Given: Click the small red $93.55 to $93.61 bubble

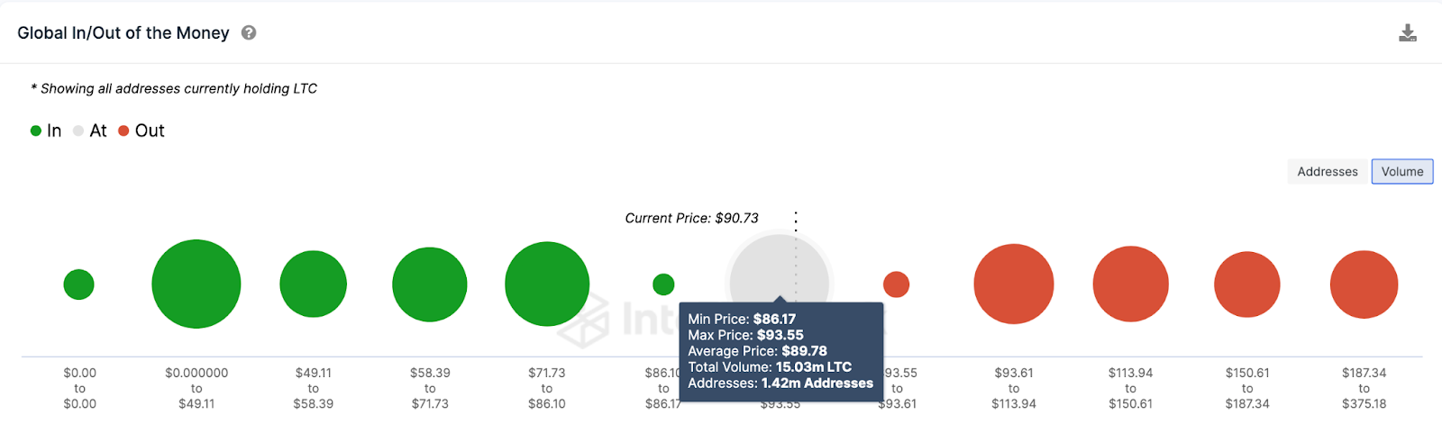Looking at the screenshot, I should coord(896,284).
